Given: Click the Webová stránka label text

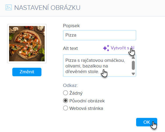Looking at the screenshot, I should [86, 108].
